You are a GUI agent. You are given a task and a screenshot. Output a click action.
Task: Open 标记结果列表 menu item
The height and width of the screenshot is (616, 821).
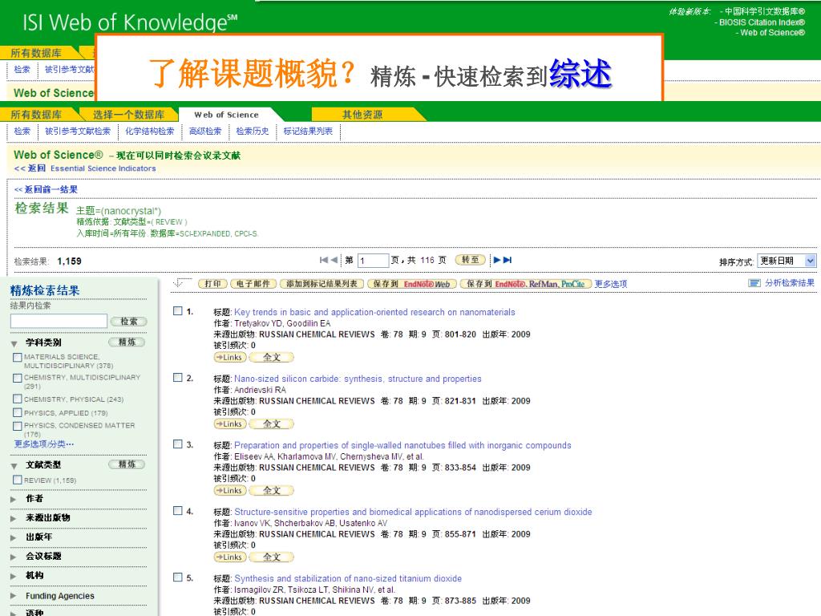click(x=308, y=131)
